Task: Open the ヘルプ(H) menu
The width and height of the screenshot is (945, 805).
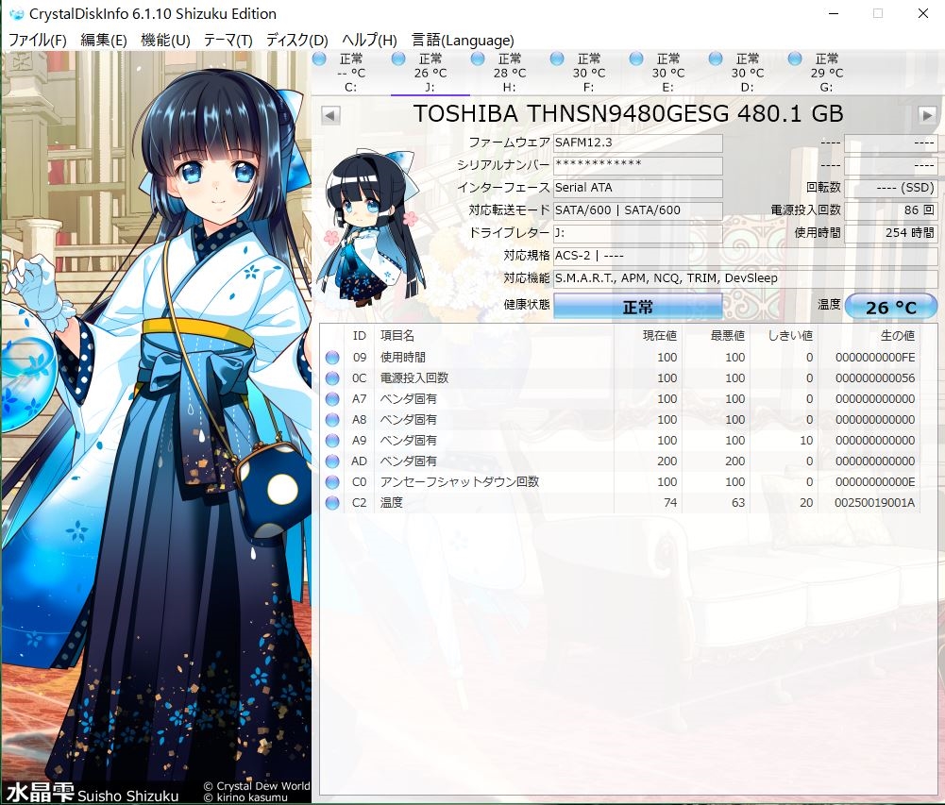Action: (x=369, y=41)
